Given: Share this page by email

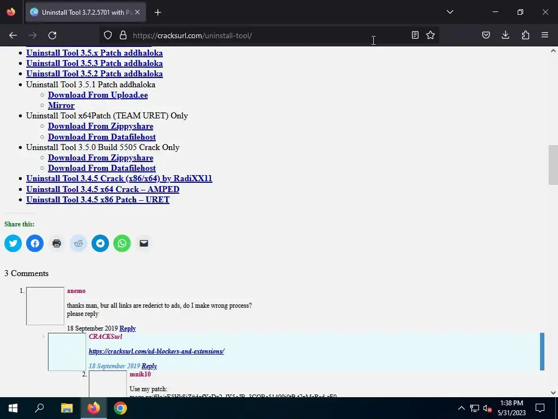Looking at the screenshot, I should (144, 243).
